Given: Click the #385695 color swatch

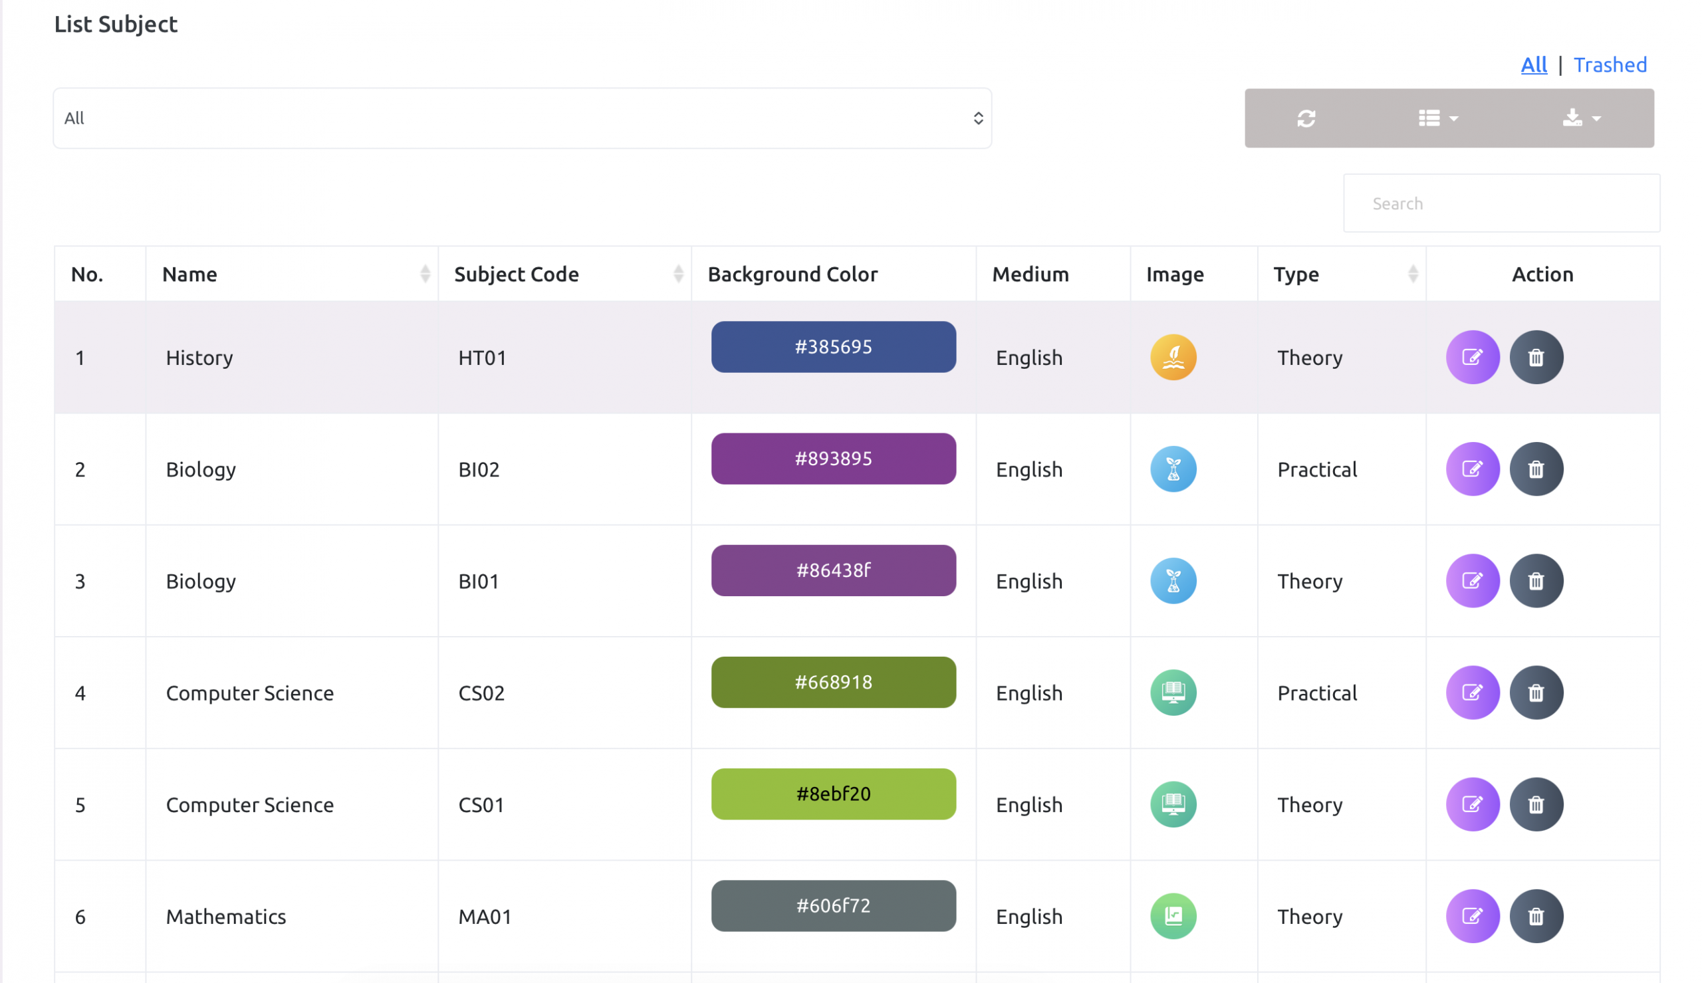Looking at the screenshot, I should point(833,347).
